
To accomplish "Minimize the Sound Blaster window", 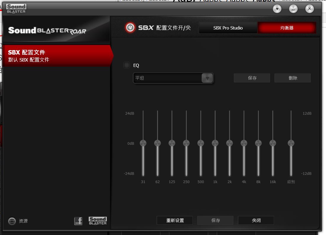I will click(x=293, y=9).
